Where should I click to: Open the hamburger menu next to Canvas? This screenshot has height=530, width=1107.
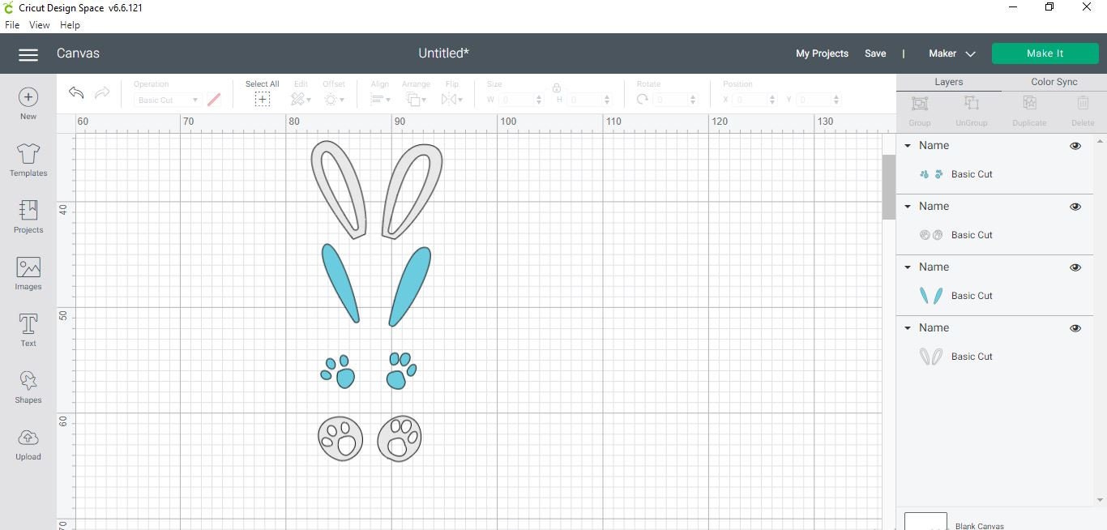point(28,54)
